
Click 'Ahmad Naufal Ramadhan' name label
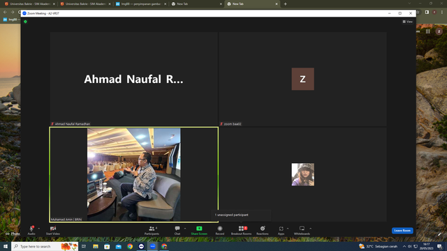(73, 124)
